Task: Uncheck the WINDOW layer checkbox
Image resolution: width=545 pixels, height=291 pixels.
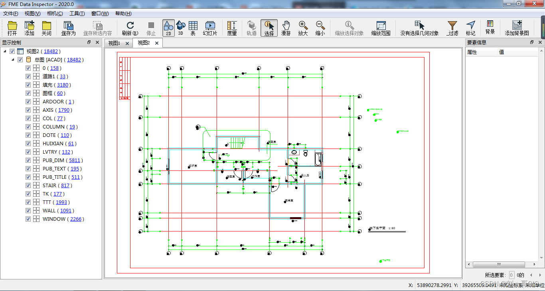Action: click(28, 219)
